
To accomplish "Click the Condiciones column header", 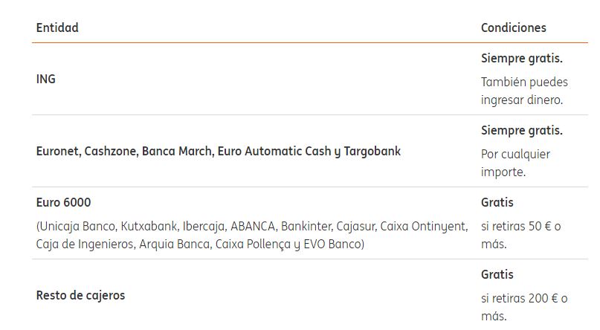I will pos(513,27).
